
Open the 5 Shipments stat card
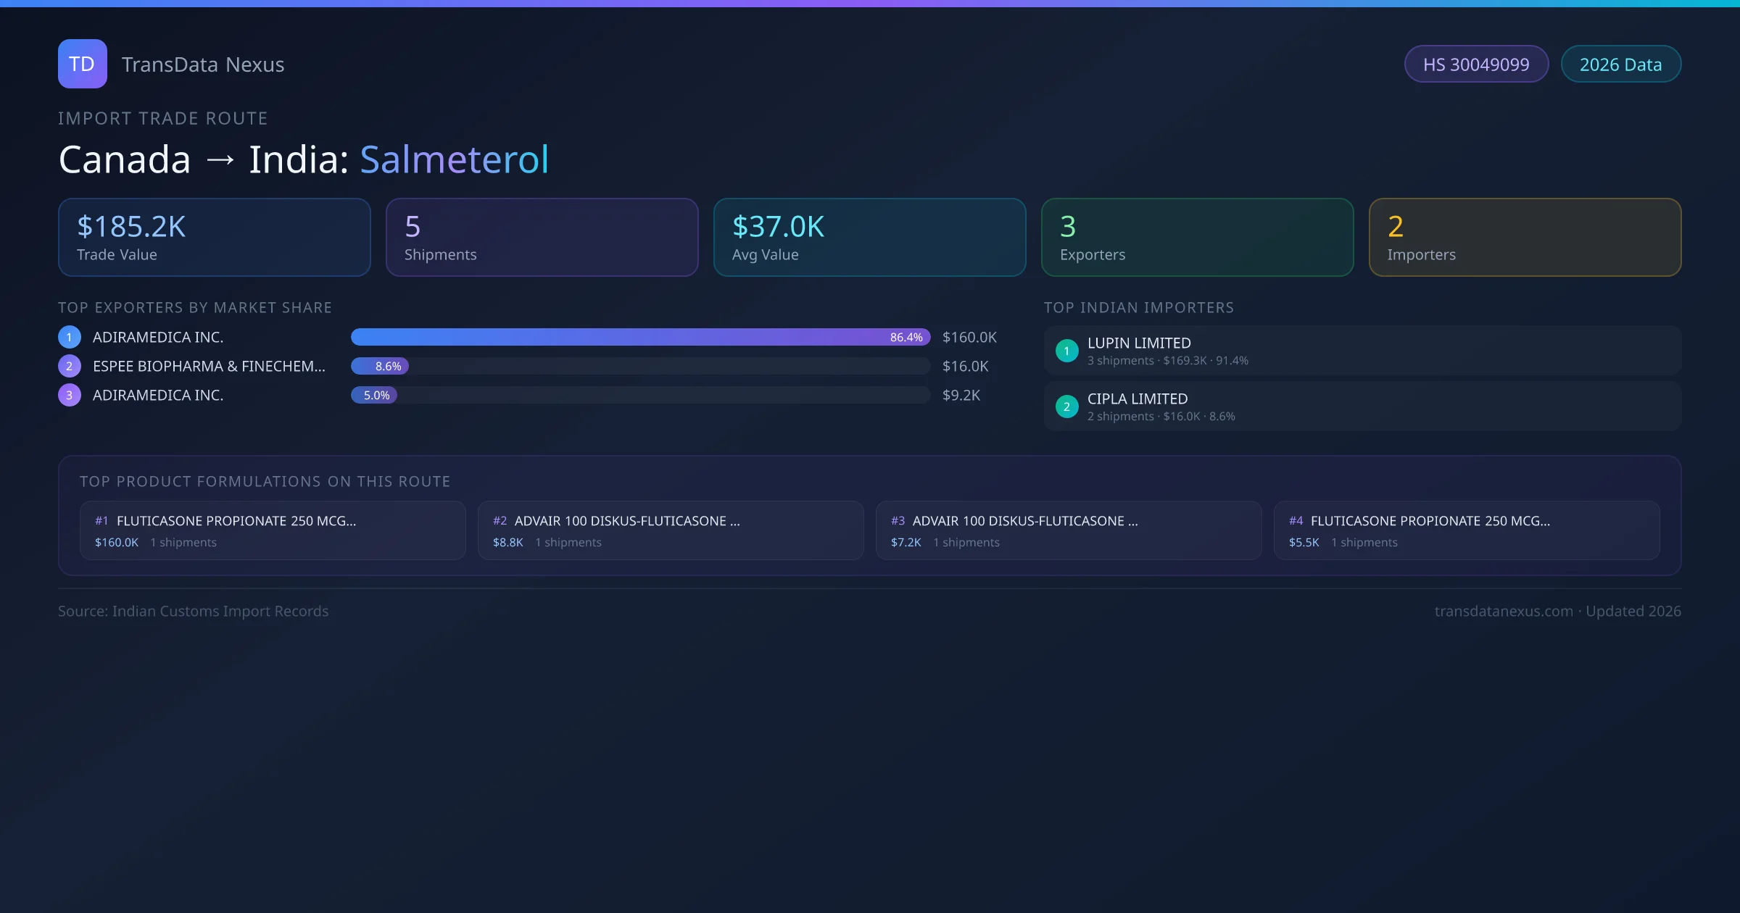(542, 238)
